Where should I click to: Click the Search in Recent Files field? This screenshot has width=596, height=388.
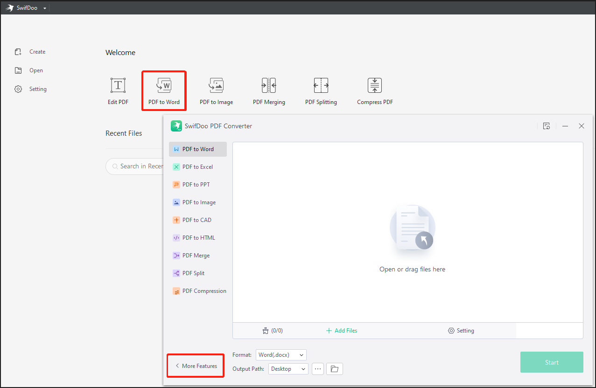pyautogui.click(x=134, y=166)
